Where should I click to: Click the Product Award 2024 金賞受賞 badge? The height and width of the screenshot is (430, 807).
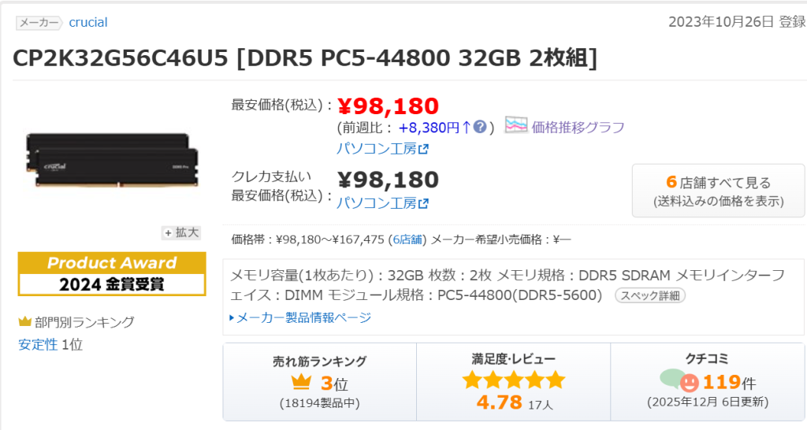[112, 273]
